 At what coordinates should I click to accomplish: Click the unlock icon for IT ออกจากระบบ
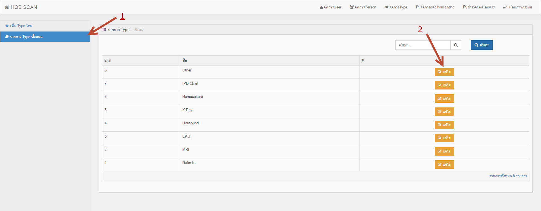tap(505, 7)
